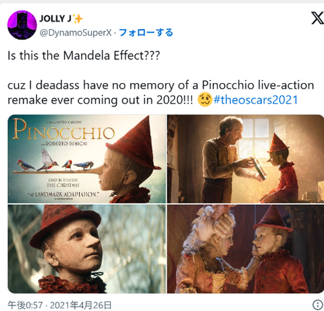Click the tweet info circle icon
The height and width of the screenshot is (311, 324).
click(318, 305)
